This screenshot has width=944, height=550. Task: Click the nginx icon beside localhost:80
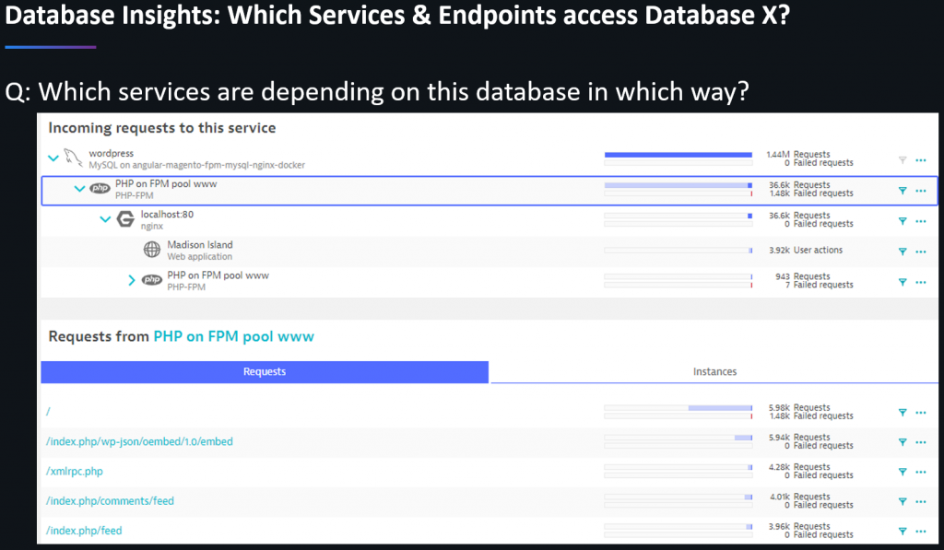coord(125,219)
